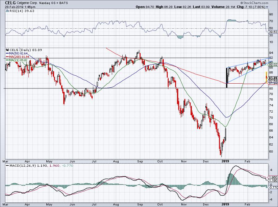This screenshot has height=207, width=278.
Task: Click the 39.63 RSI value tag on axis
Action: [x=273, y=32]
